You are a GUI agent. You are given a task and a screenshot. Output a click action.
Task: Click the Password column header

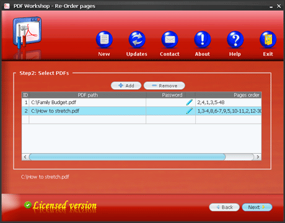[x=171, y=95]
